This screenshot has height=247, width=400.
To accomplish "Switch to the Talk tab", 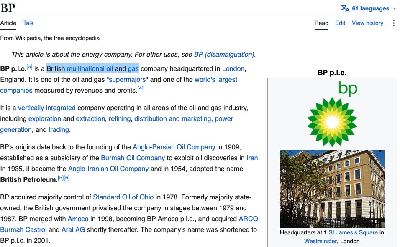I will [x=28, y=23].
